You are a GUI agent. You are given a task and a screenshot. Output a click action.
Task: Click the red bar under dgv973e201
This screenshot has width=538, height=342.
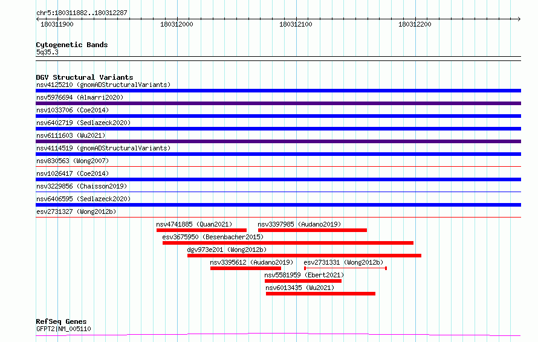coord(304,256)
